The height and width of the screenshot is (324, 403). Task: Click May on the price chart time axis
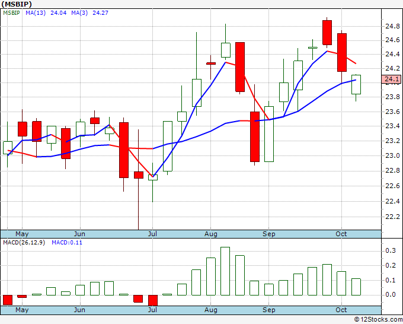22,234
